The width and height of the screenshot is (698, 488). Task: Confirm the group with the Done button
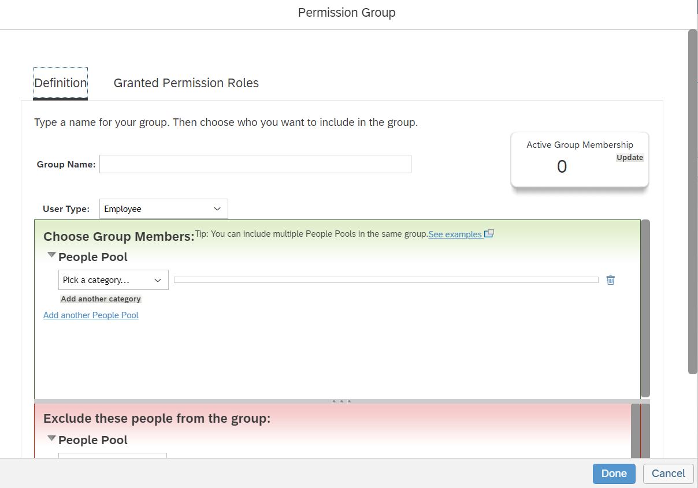tap(614, 473)
